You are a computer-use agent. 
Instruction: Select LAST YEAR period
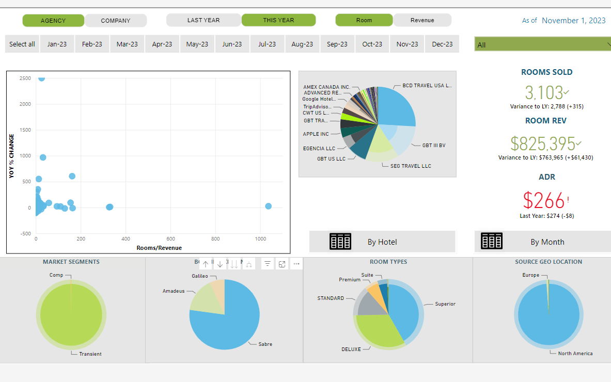coord(203,20)
